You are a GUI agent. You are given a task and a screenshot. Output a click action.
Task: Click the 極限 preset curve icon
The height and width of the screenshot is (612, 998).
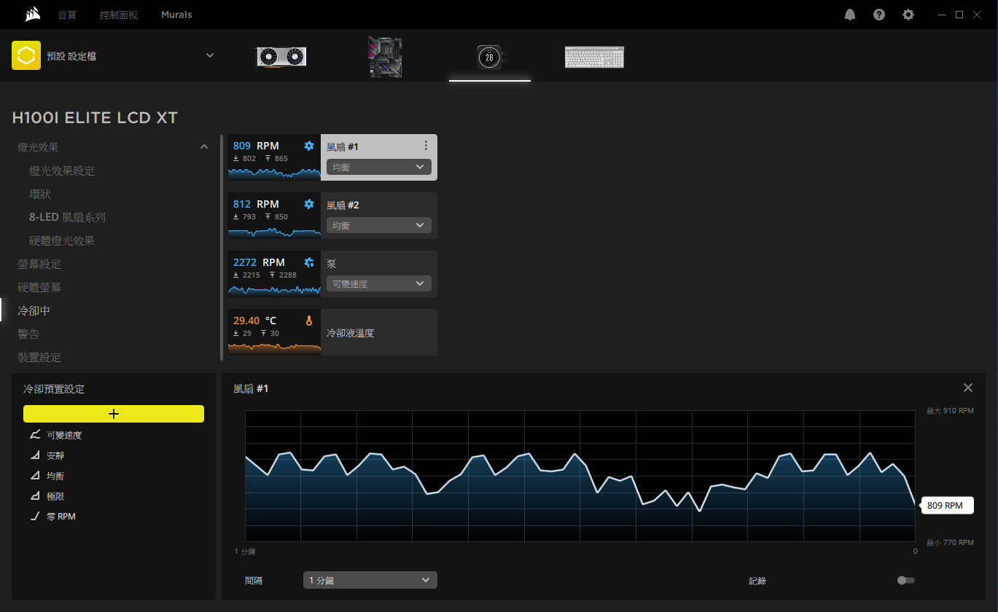35,496
